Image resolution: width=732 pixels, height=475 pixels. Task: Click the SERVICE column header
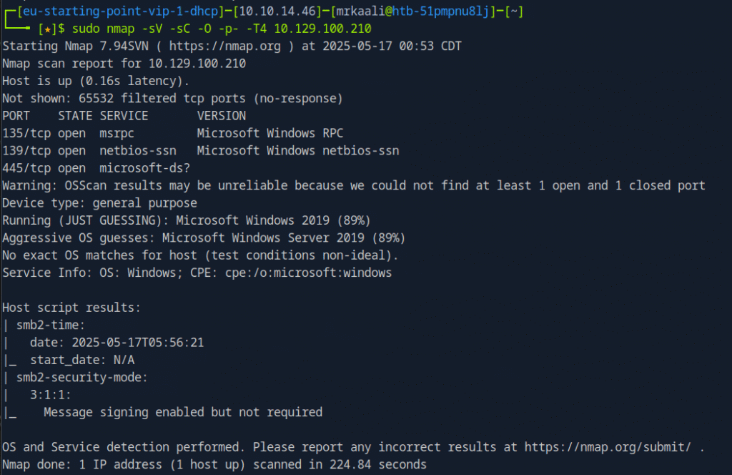(124, 116)
